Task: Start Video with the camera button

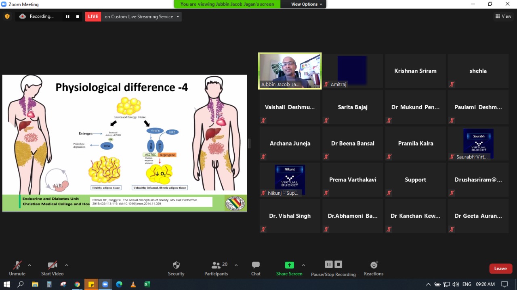Action: click(x=52, y=268)
